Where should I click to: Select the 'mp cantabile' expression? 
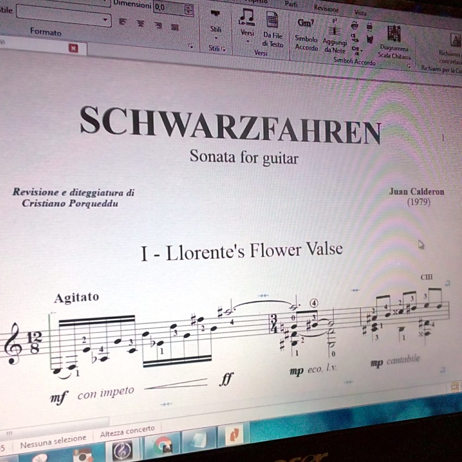[x=395, y=361]
